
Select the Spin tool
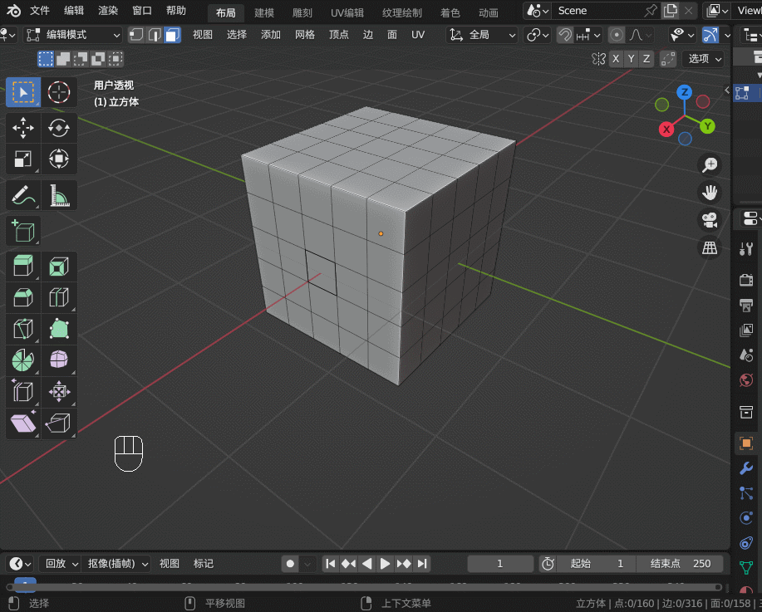pyautogui.click(x=22, y=360)
